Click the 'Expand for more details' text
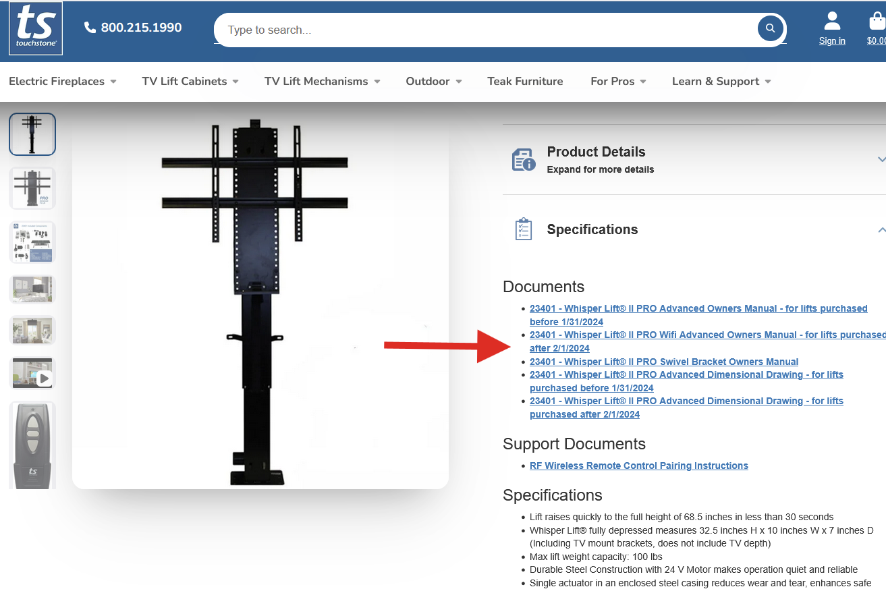The width and height of the screenshot is (886, 589). (601, 169)
